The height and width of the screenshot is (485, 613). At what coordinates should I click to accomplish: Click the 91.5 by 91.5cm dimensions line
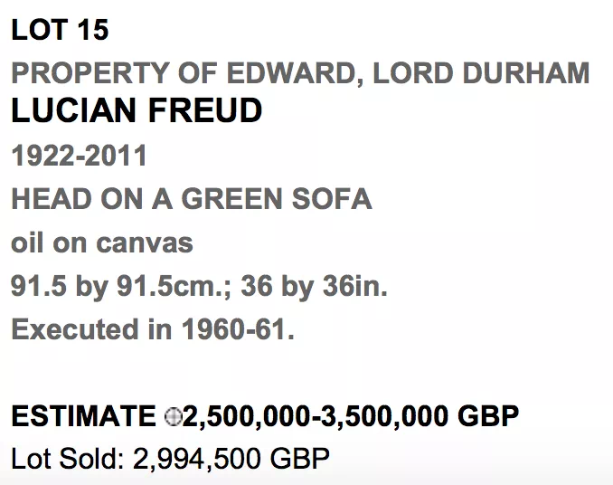click(x=200, y=286)
